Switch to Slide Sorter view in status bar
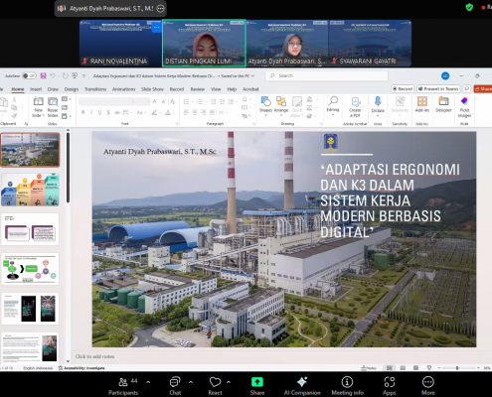The image size is (492, 397). (x=403, y=367)
